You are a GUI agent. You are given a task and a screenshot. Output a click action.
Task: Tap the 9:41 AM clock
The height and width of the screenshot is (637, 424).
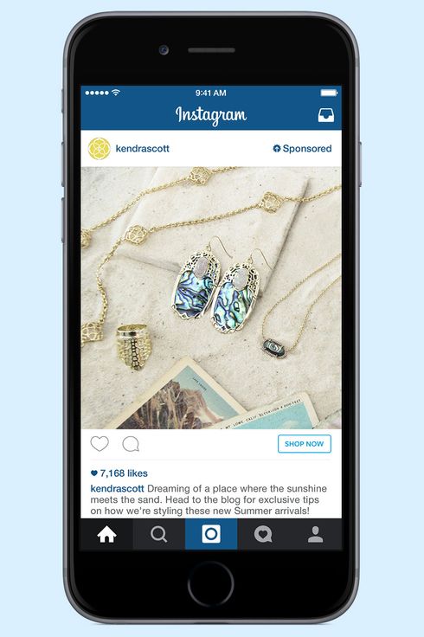(211, 93)
